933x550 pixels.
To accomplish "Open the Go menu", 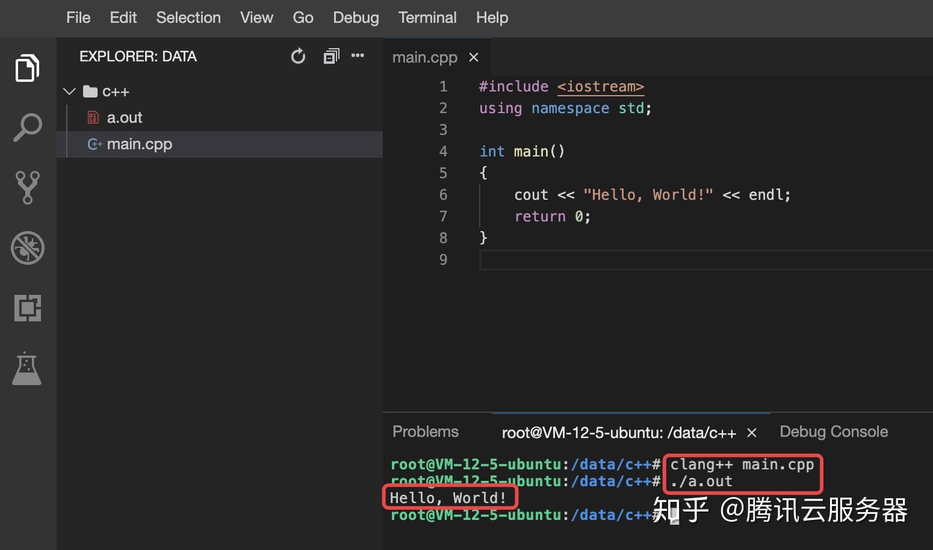I will tap(303, 17).
